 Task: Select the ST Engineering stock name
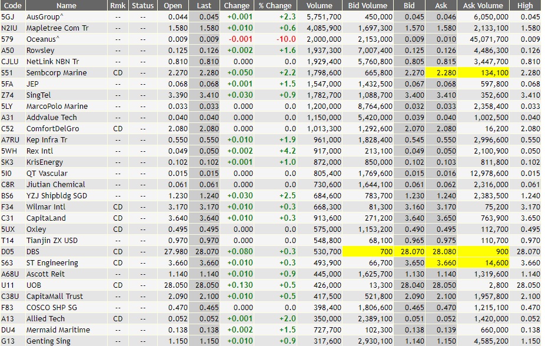52,263
